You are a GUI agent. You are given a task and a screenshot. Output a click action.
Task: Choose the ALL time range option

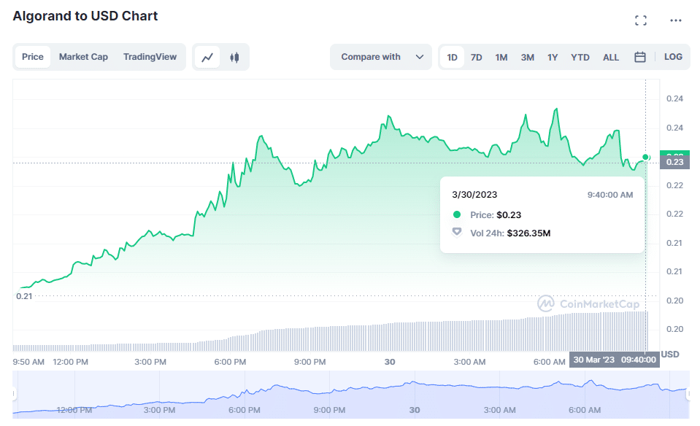pos(611,57)
